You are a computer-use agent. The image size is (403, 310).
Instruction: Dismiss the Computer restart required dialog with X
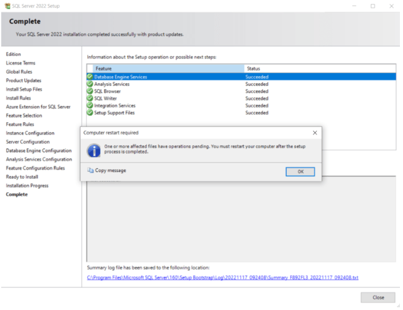click(x=315, y=133)
